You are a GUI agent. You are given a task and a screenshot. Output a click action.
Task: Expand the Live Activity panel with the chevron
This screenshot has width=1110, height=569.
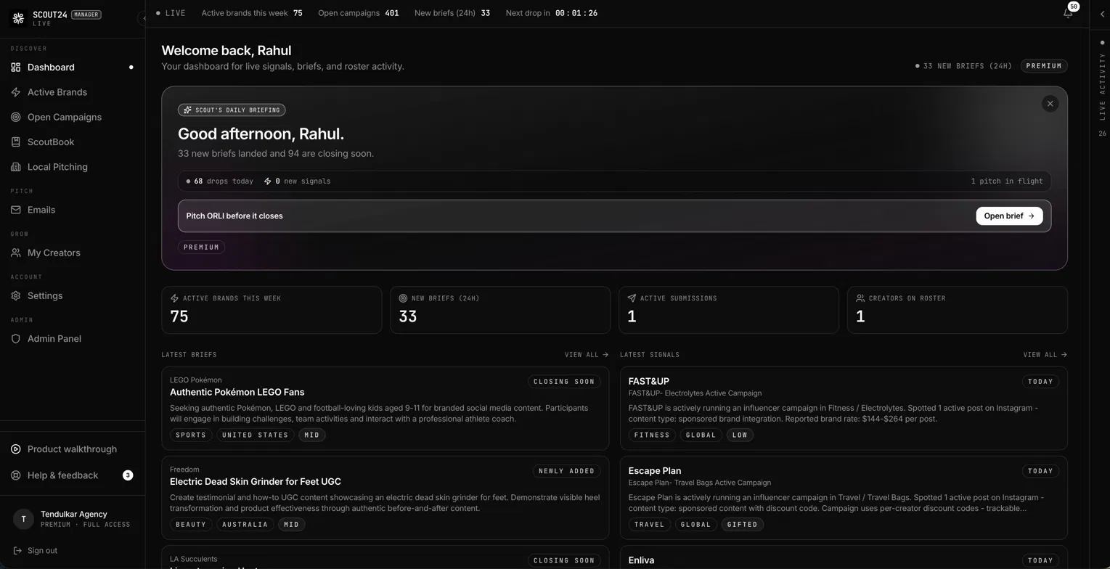pos(1102,14)
